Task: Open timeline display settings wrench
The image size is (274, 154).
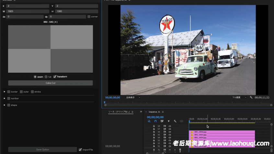Action: click(175, 121)
